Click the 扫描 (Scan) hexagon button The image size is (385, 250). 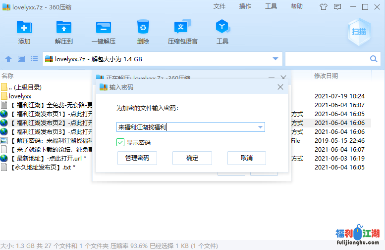[359, 32]
